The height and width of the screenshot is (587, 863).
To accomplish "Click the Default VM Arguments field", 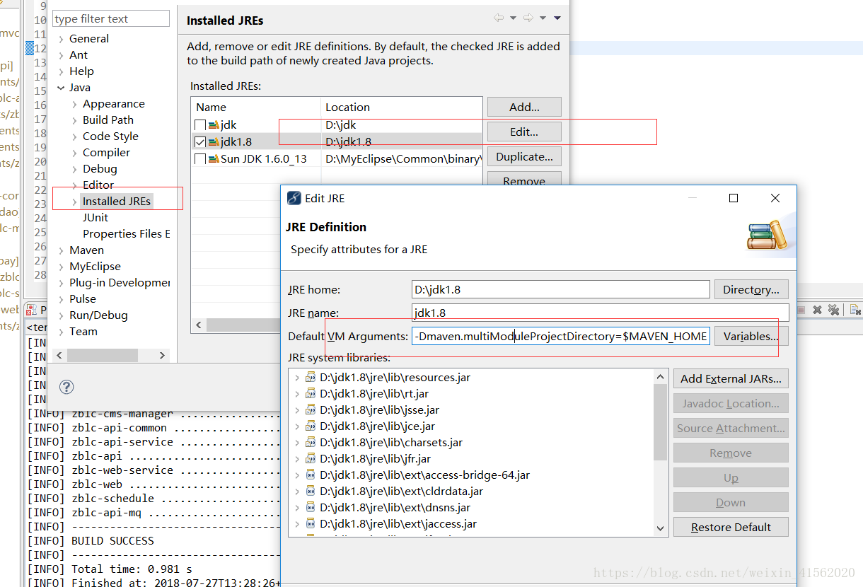I will tap(561, 337).
